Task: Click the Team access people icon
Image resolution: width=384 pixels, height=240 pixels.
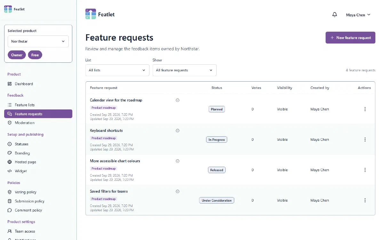Action: click(x=10, y=231)
